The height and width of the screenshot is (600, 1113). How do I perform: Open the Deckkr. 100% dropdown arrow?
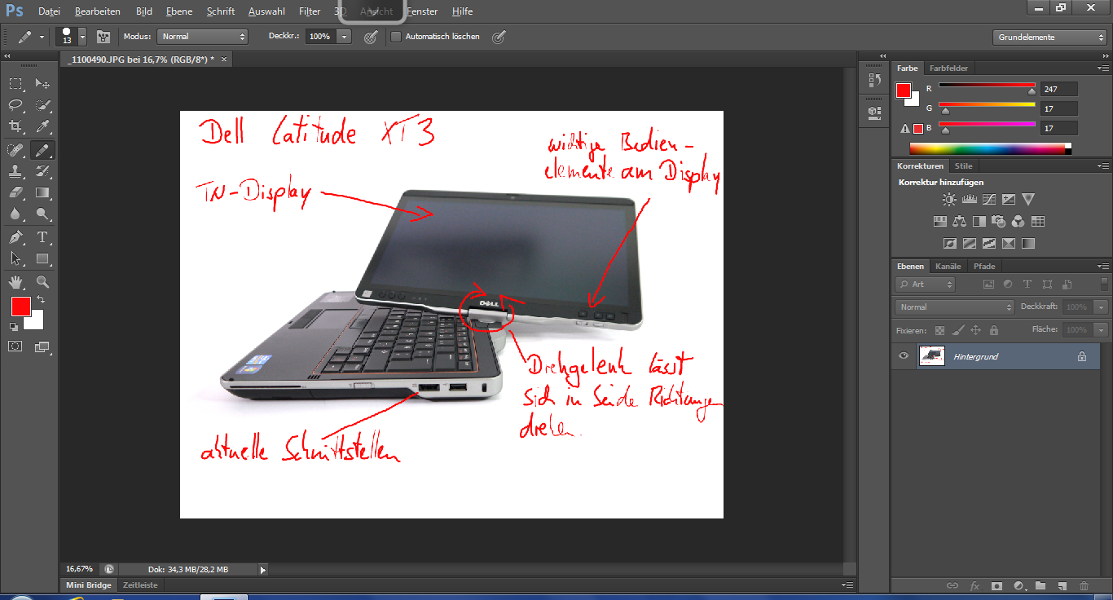coord(344,37)
